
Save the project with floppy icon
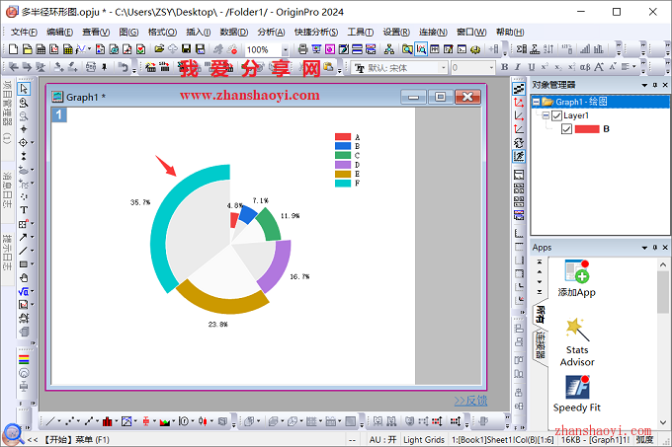tap(186, 49)
